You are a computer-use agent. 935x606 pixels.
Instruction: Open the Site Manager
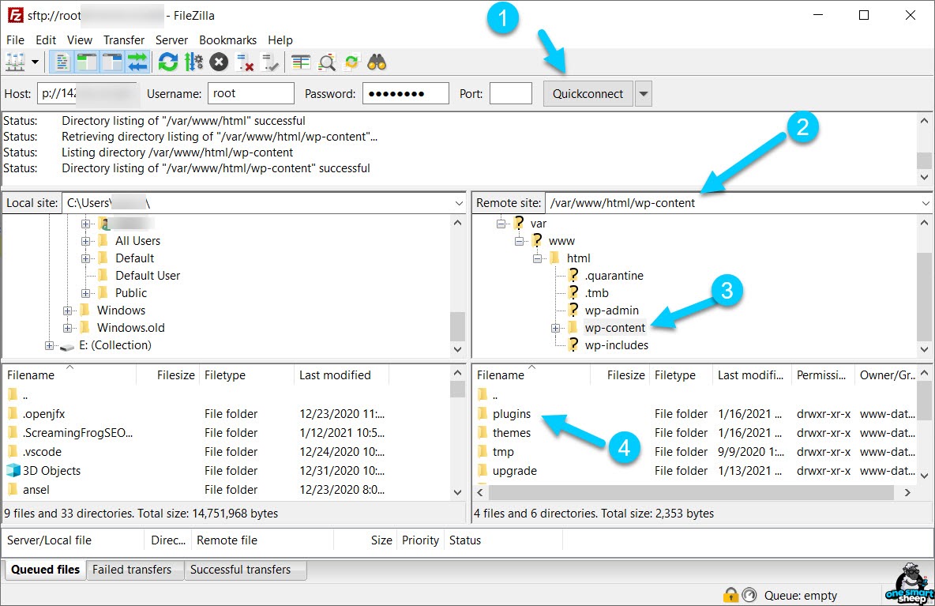(x=15, y=62)
